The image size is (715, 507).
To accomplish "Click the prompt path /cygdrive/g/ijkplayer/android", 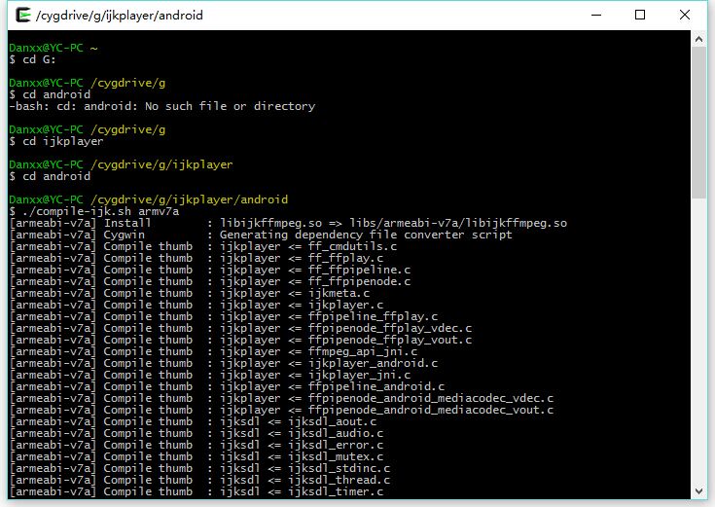I will [x=190, y=199].
